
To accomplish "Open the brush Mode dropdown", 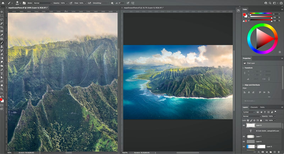I will pos(43,3).
